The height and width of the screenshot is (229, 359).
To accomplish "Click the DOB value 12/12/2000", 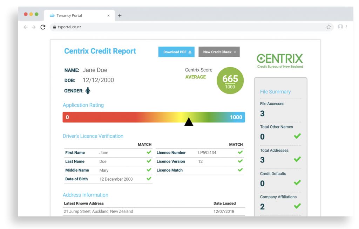I will click(x=98, y=80).
